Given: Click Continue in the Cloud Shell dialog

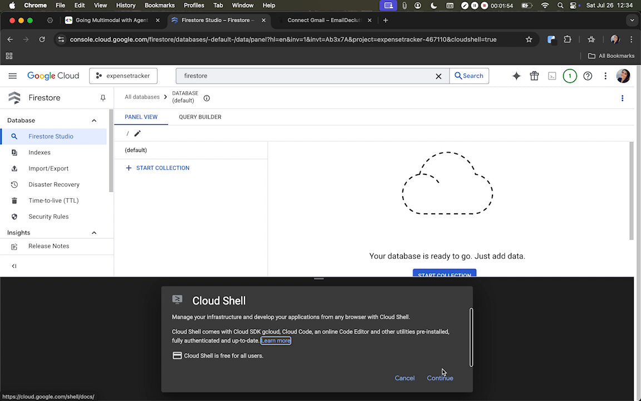Looking at the screenshot, I should tap(440, 378).
